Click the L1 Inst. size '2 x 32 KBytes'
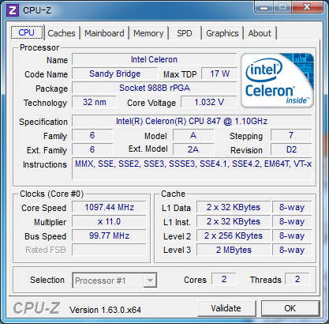The height and width of the screenshot is (324, 329). [234, 221]
